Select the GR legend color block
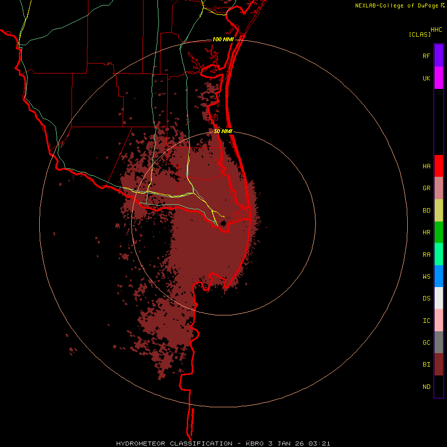This screenshot has height=447, width=447. 439,188
